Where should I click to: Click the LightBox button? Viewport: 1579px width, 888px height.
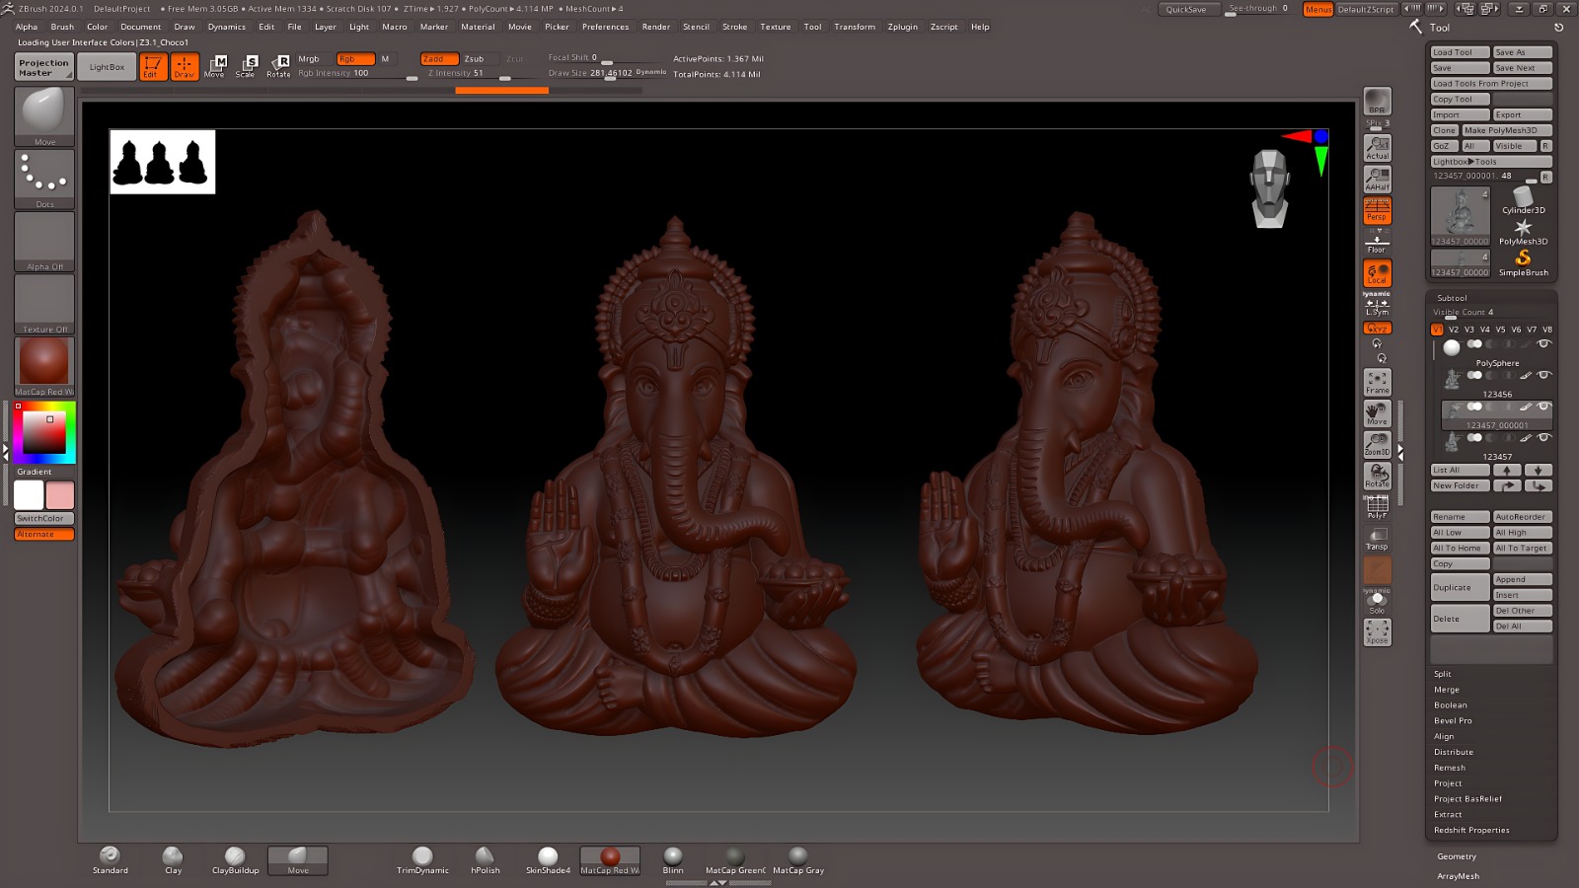(x=107, y=67)
